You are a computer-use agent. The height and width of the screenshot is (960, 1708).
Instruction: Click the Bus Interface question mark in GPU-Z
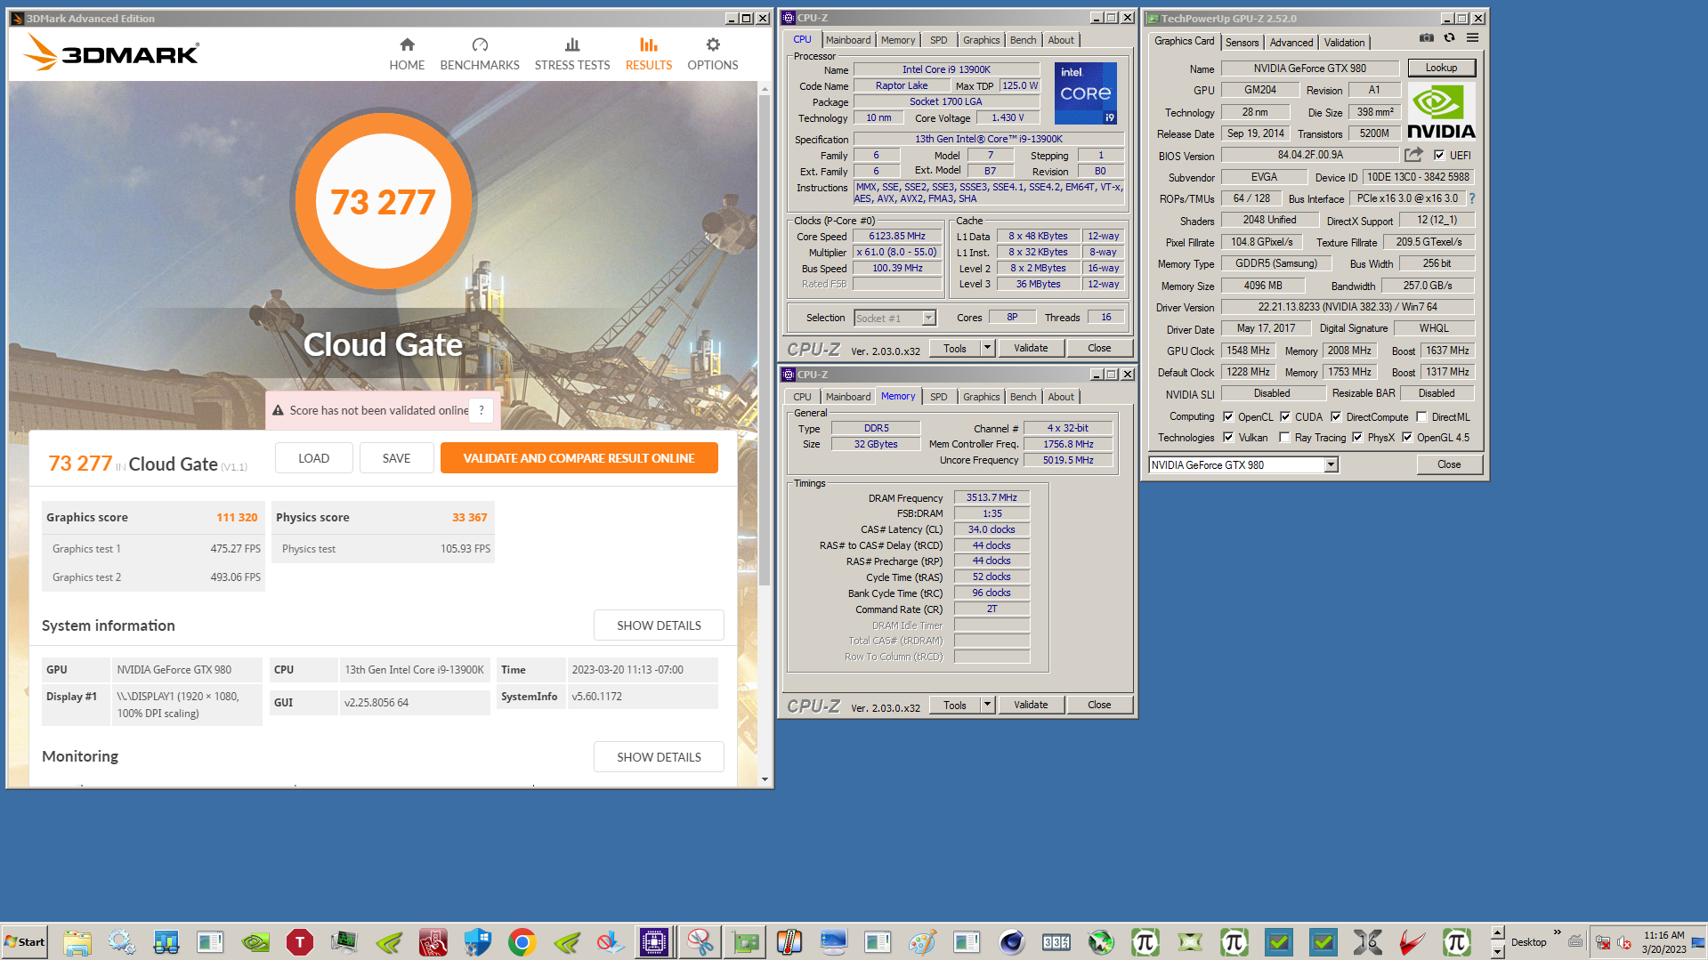(x=1472, y=198)
